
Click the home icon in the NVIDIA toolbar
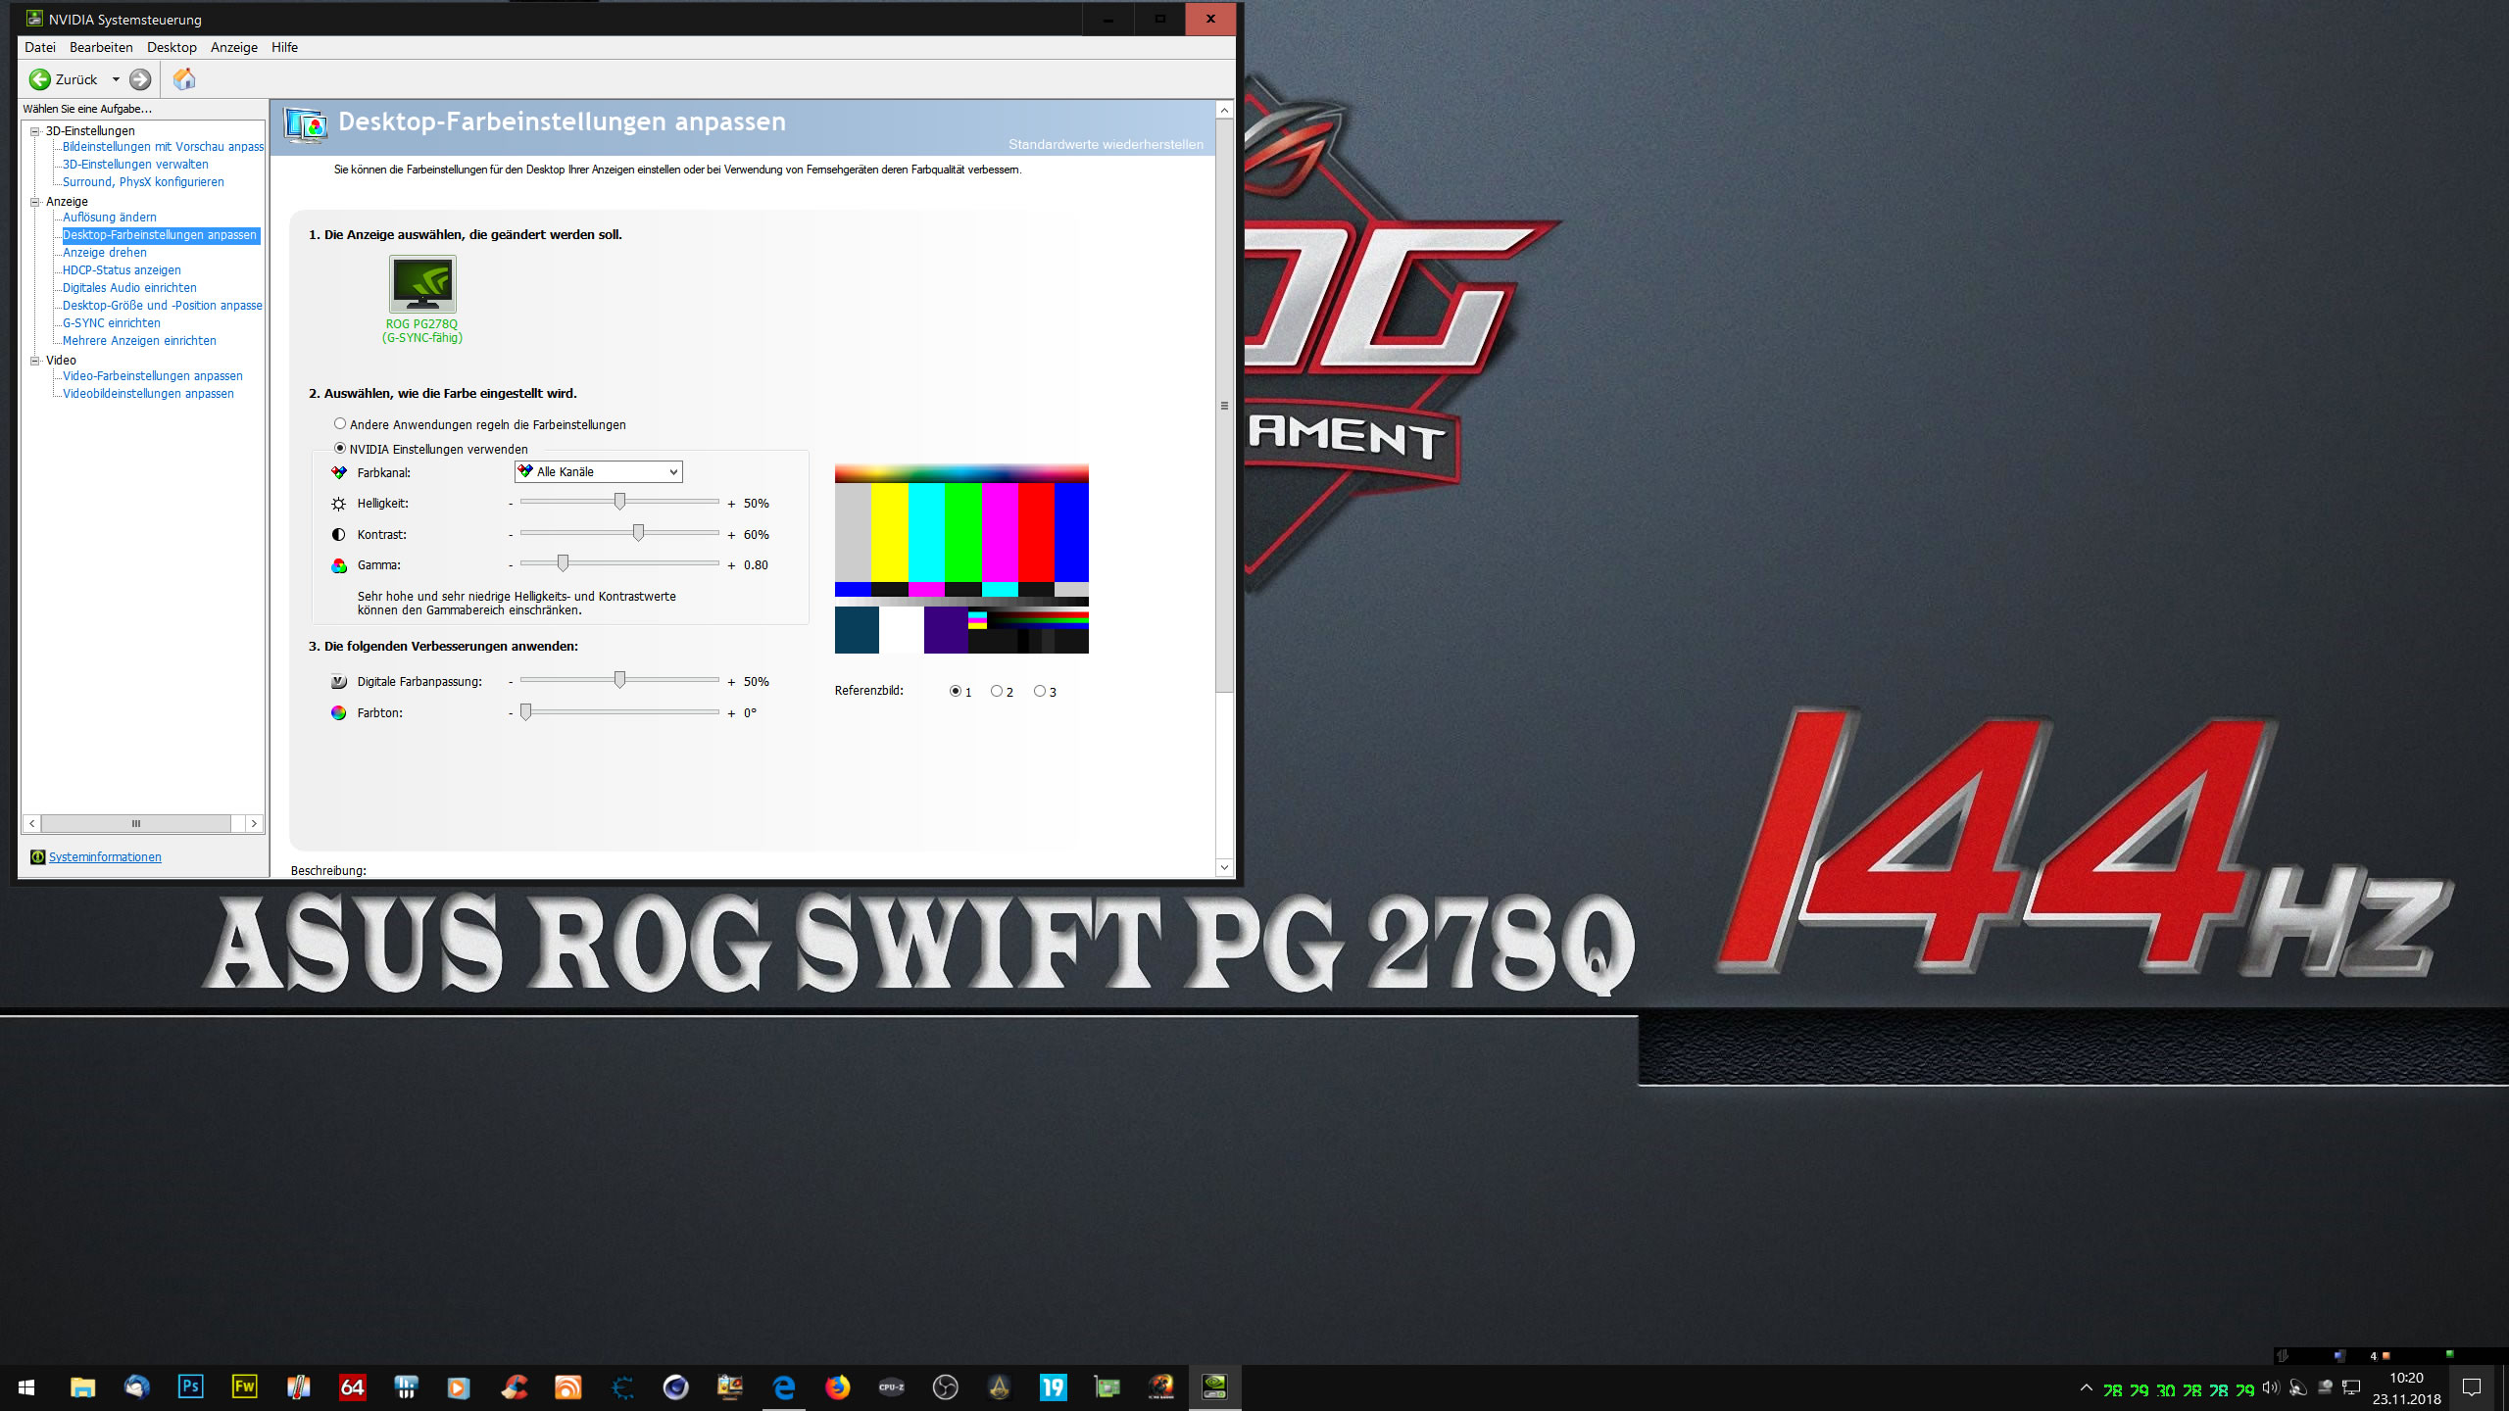coord(184,79)
